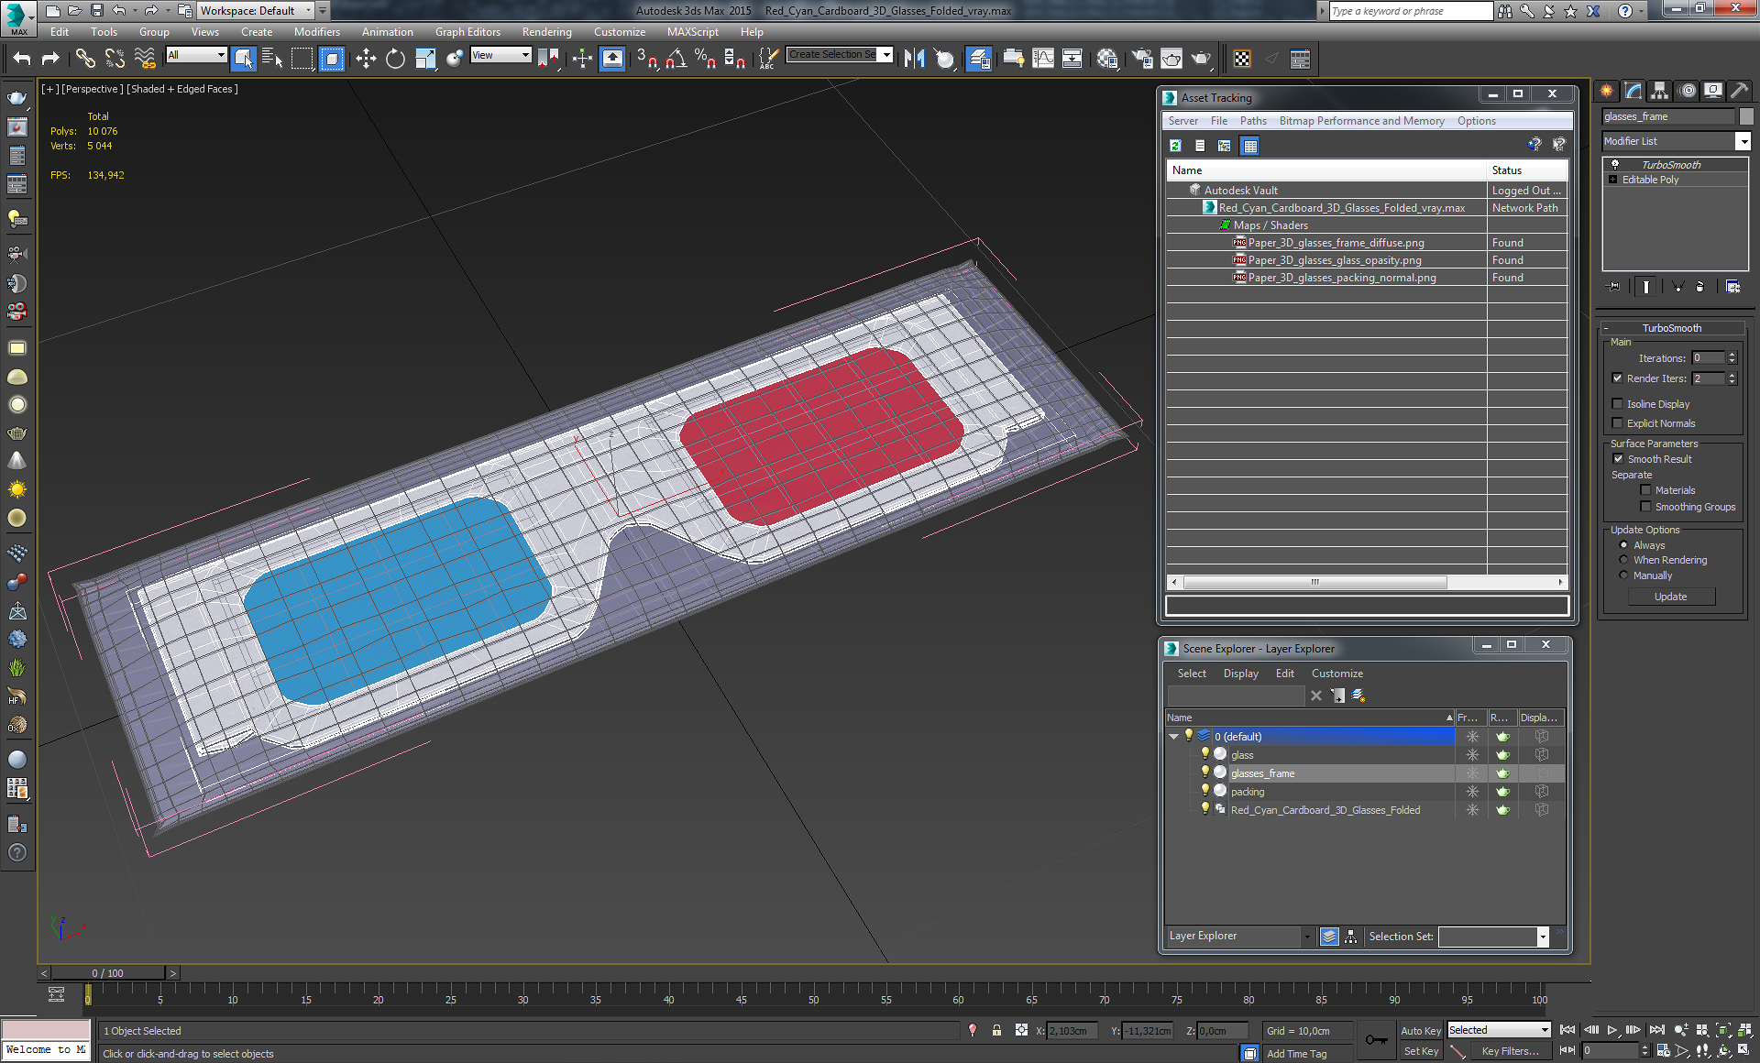Open the Graph Editors menu
This screenshot has width=1760, height=1063.
(x=467, y=31)
